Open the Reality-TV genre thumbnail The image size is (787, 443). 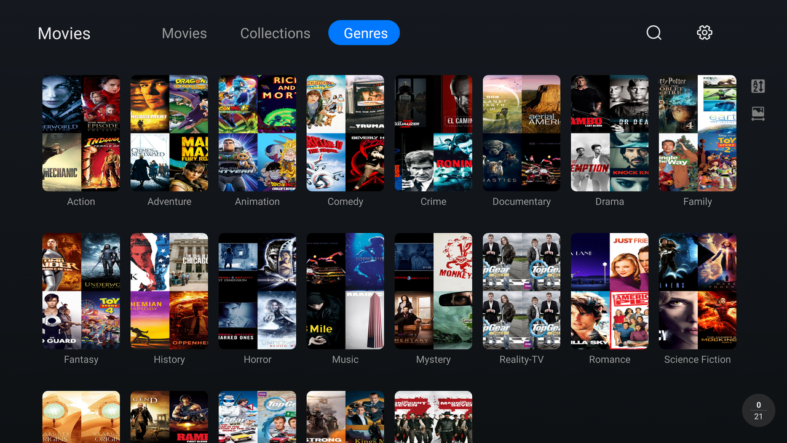click(x=521, y=291)
